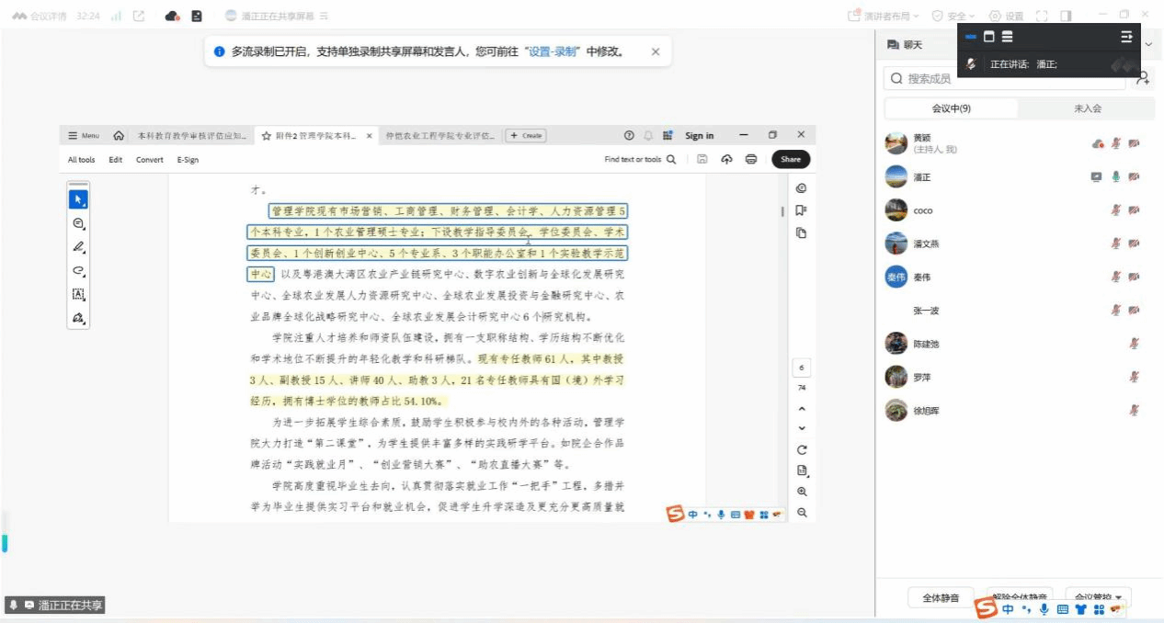This screenshot has height=623, width=1164.
Task: Activate the text box tool in Acrobat
Action: click(79, 295)
